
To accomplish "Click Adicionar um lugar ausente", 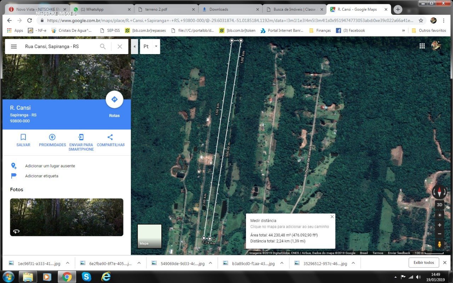I will (50, 166).
